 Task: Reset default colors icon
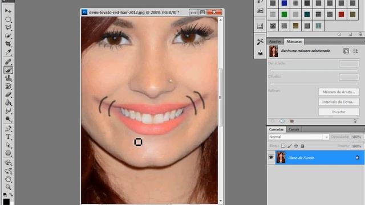pos(5,194)
